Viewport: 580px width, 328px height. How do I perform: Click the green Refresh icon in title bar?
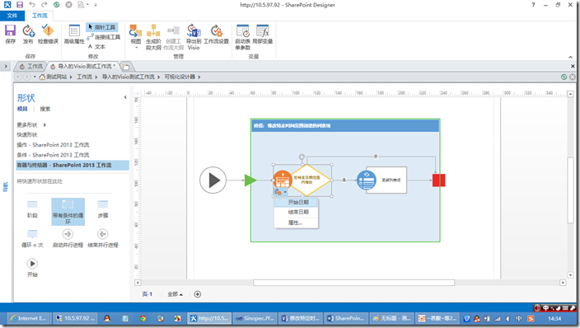point(57,5)
